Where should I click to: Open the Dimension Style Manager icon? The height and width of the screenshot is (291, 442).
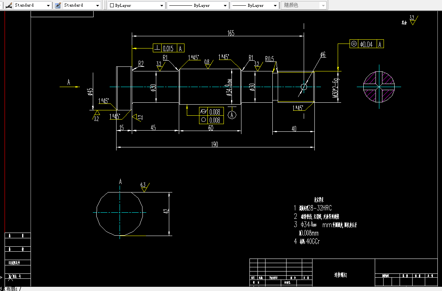click(8, 5)
